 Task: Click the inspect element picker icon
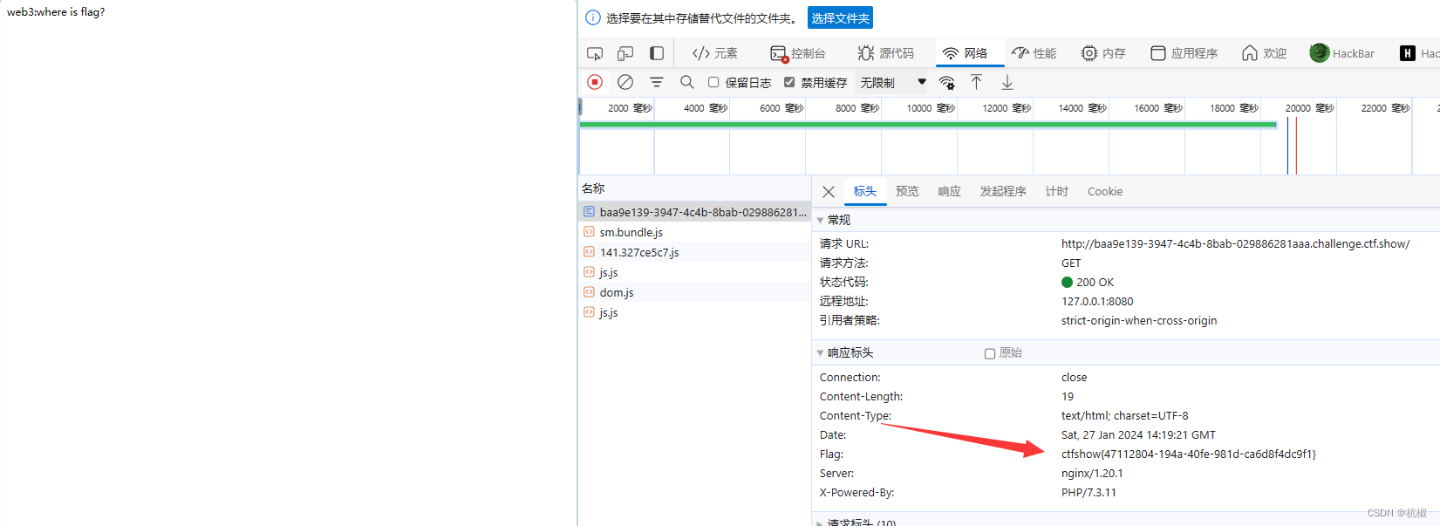[x=595, y=53]
